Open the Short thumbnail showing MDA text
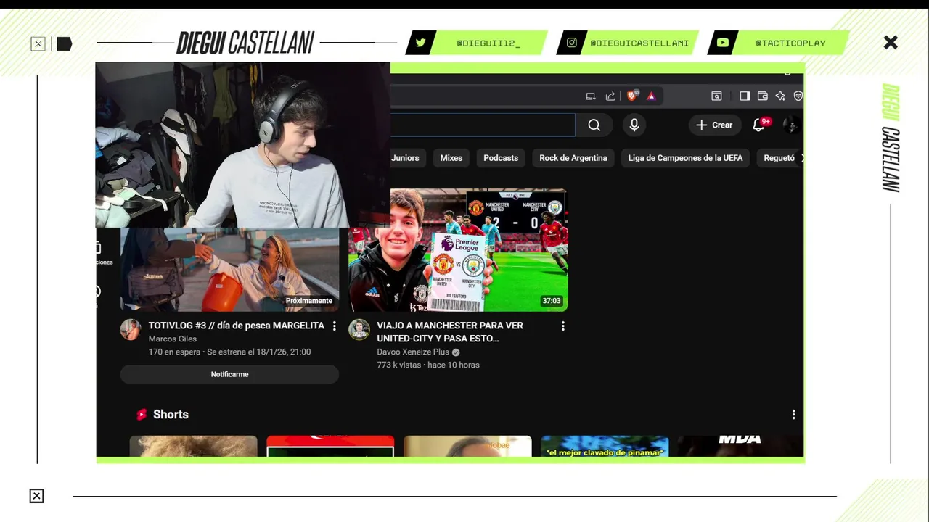The image size is (929, 522). point(740,446)
